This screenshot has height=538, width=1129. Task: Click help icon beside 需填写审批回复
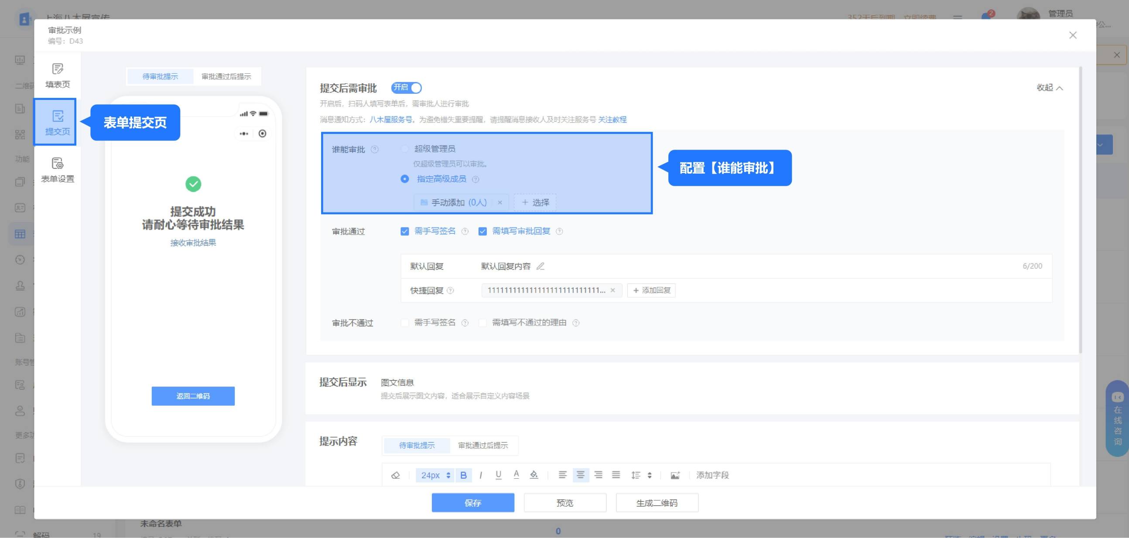point(560,232)
